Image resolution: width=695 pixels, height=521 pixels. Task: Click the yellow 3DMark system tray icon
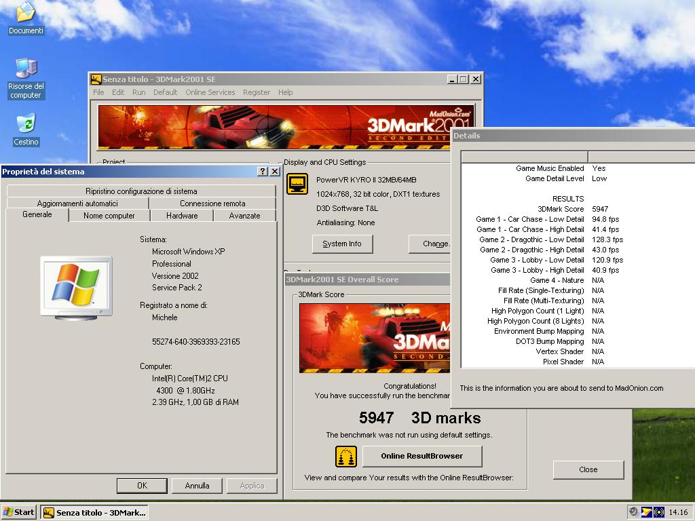(646, 512)
